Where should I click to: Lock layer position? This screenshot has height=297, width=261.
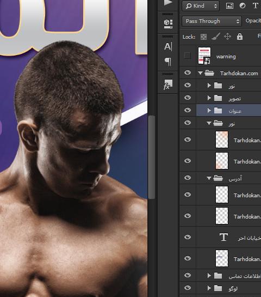point(227,37)
